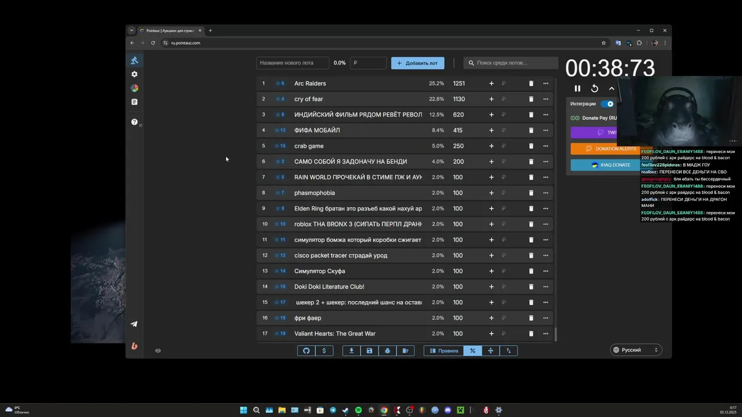Open more options for фри фаер lot

pos(545,318)
